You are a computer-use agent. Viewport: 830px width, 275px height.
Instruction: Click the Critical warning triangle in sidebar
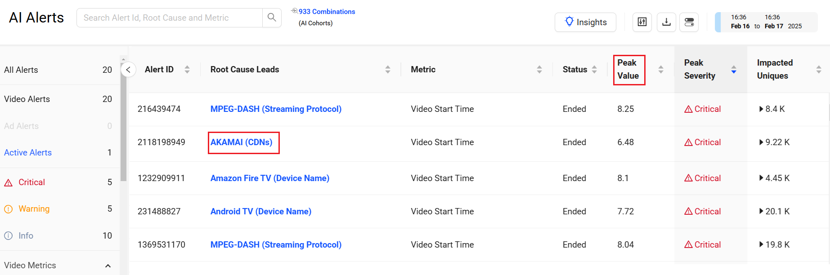[x=9, y=182]
